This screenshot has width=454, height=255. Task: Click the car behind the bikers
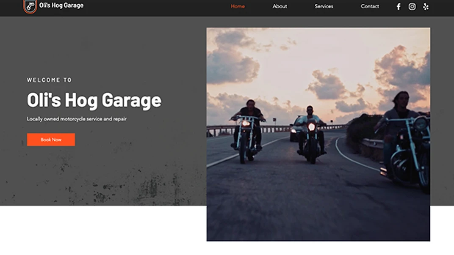(x=296, y=128)
